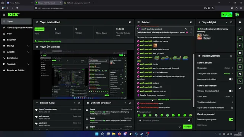This screenshot has width=244, height=137.
Task: Expand the Etkinlik Akışı panel to fullscreen
Action: click(x=79, y=103)
